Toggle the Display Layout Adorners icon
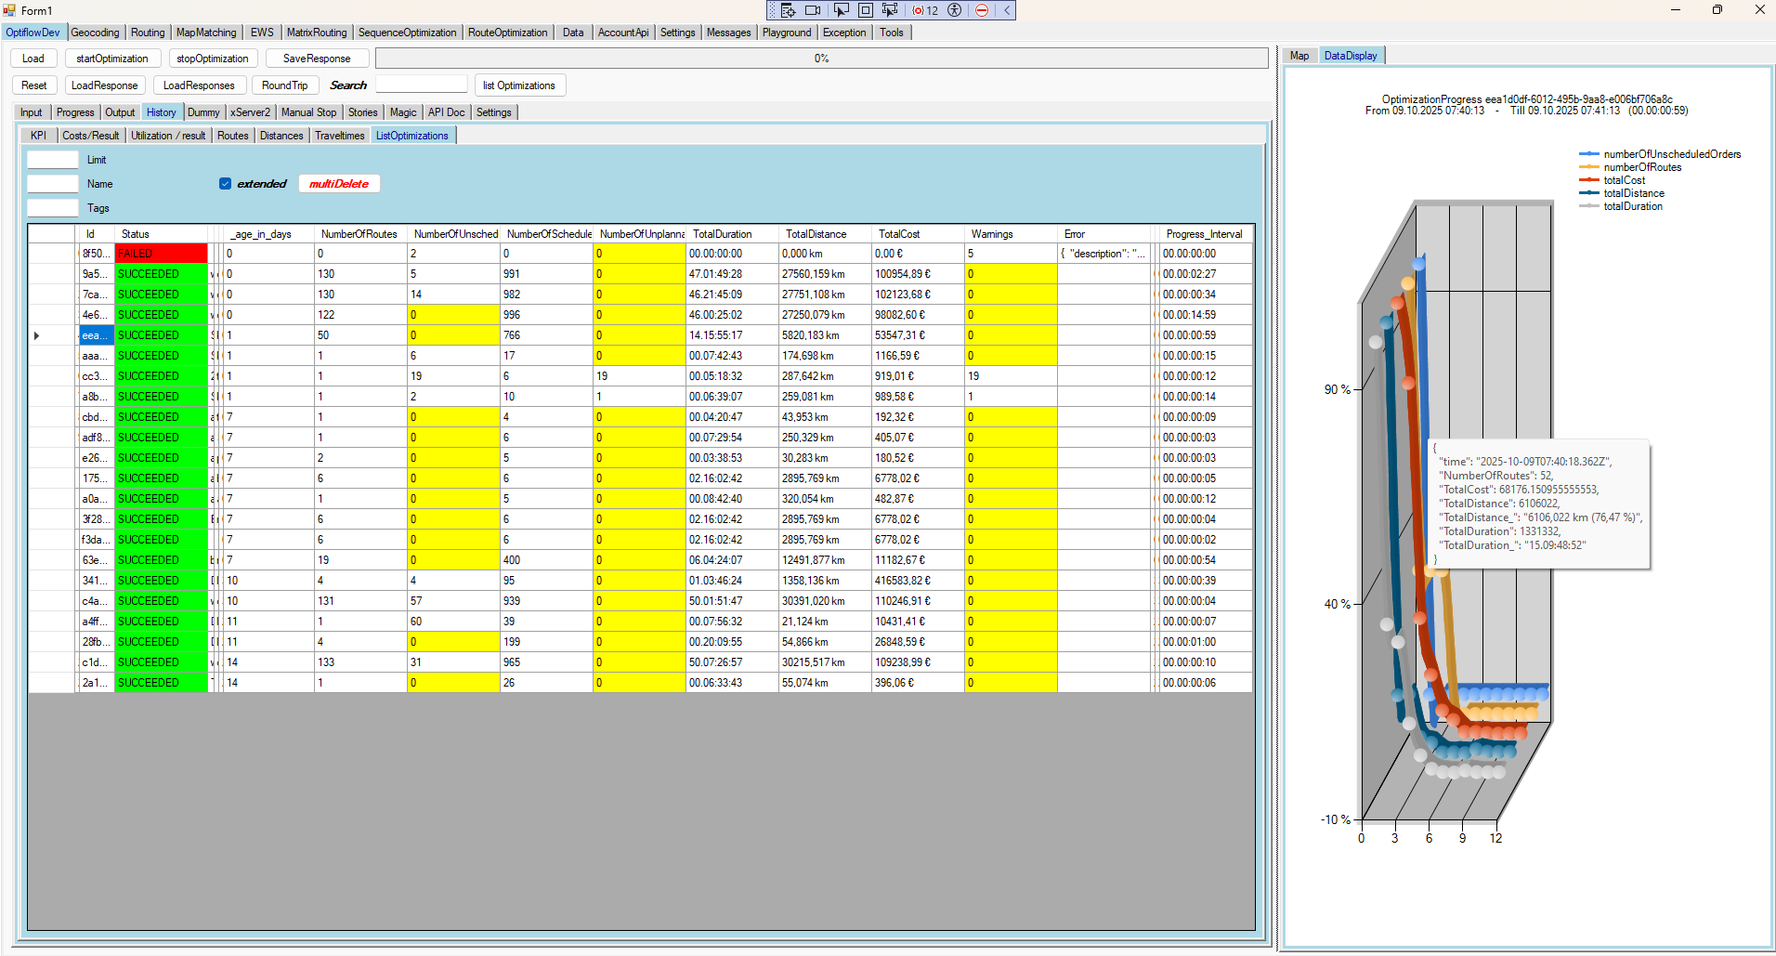Screen dimensions: 1776x956 click(865, 10)
